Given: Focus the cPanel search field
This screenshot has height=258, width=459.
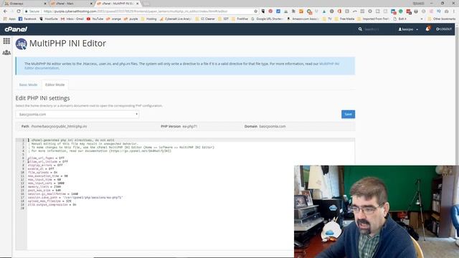Looking at the screenshot, I should tap(376, 29).
